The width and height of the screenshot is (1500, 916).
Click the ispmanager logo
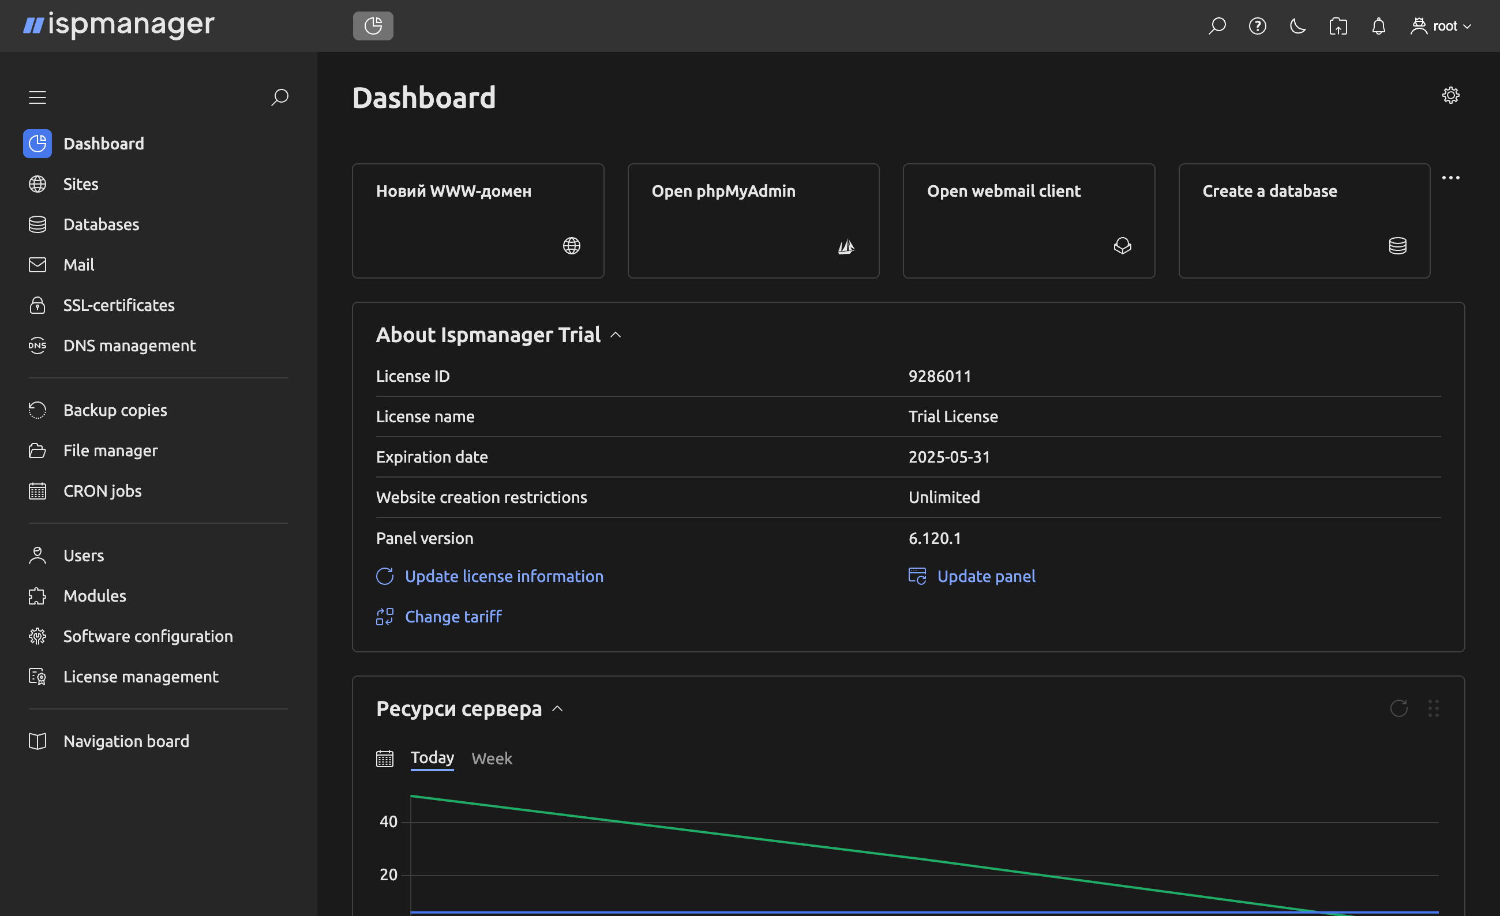[119, 25]
